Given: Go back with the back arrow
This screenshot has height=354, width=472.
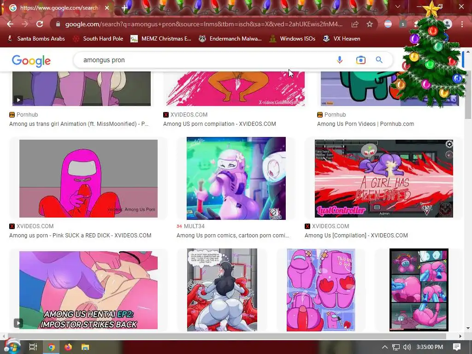Looking at the screenshot, I should tap(10, 24).
